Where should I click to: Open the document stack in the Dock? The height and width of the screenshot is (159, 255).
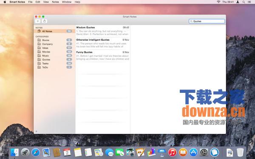pyautogui.click(x=229, y=153)
